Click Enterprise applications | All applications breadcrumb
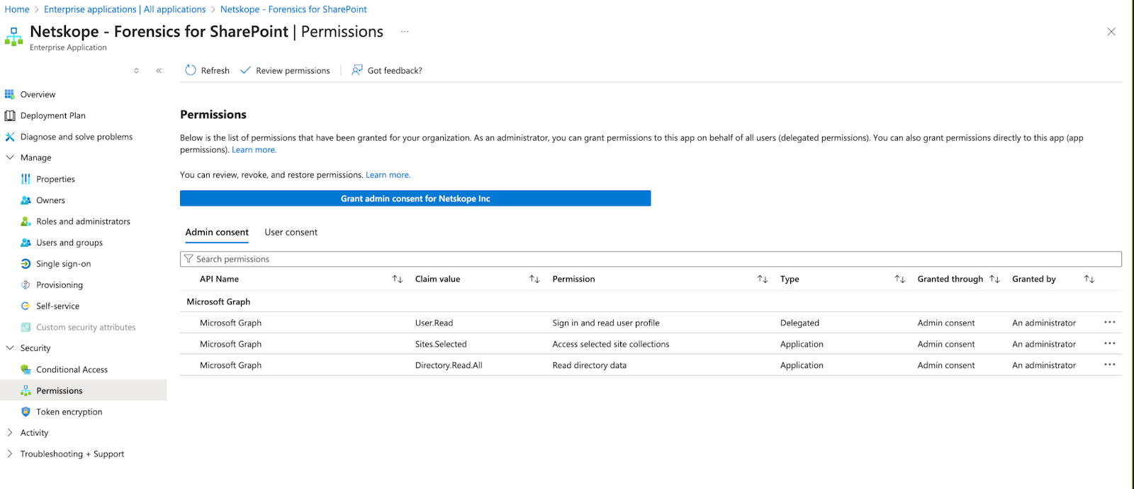 pos(125,9)
